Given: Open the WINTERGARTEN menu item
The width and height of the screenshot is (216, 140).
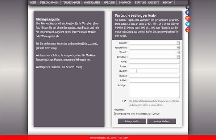Looking at the screenshot, I should (x=92, y=2).
